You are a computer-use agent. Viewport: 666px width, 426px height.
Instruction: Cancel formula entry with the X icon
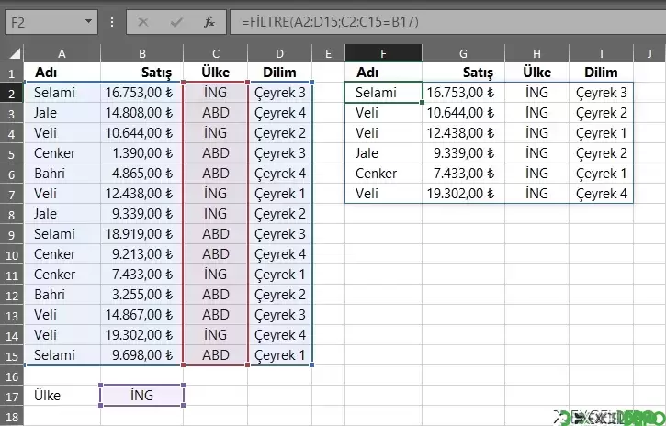[x=143, y=22]
